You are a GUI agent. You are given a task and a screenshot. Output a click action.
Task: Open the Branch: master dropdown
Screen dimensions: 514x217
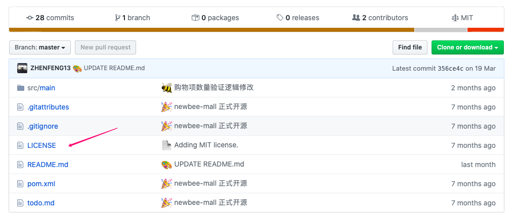[x=40, y=47]
